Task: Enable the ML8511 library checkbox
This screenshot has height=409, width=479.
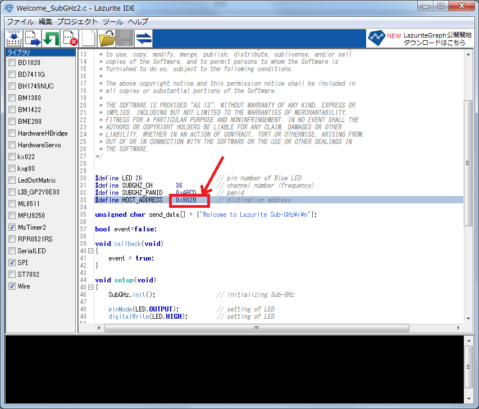Action: coord(12,204)
